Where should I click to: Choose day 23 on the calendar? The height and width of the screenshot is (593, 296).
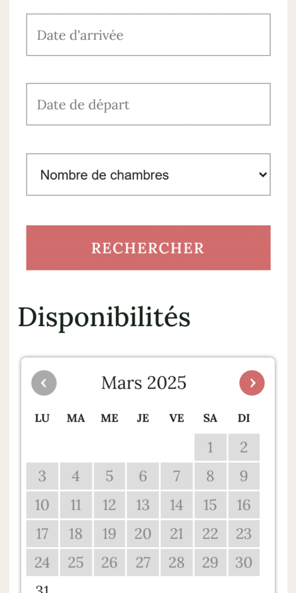(244, 533)
